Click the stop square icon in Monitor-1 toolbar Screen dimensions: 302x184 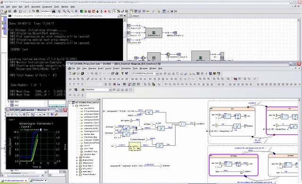click(44, 115)
